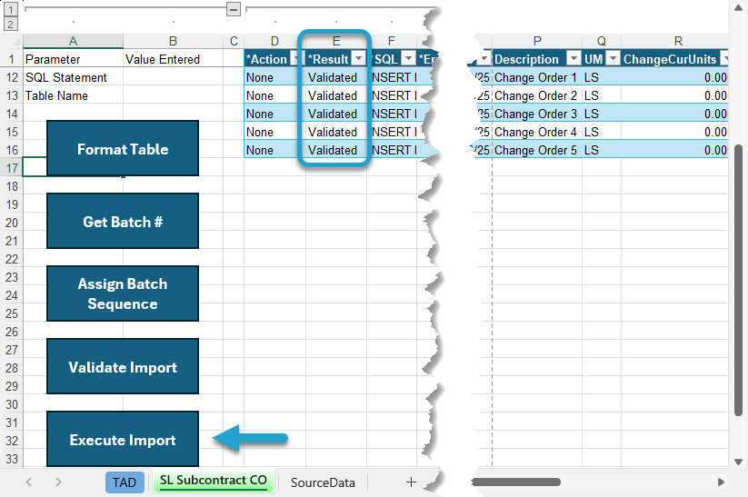Select 0.00 cell in Change Order 3 row
Viewport: 748px width, 497px height.
[x=674, y=114]
